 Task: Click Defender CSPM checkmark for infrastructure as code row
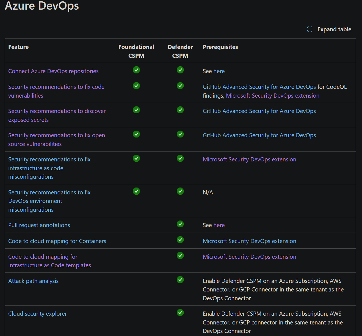tap(180, 158)
